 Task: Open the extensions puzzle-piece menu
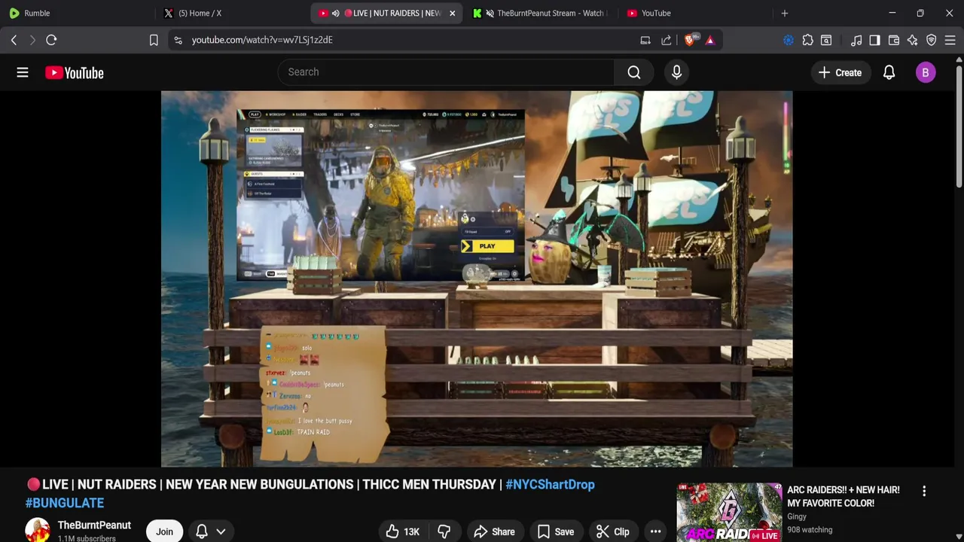[x=808, y=40]
